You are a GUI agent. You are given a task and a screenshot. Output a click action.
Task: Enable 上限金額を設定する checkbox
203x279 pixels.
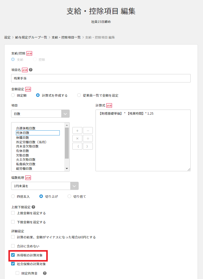pos(13,213)
